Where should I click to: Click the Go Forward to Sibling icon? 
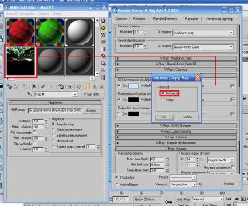click(101, 87)
